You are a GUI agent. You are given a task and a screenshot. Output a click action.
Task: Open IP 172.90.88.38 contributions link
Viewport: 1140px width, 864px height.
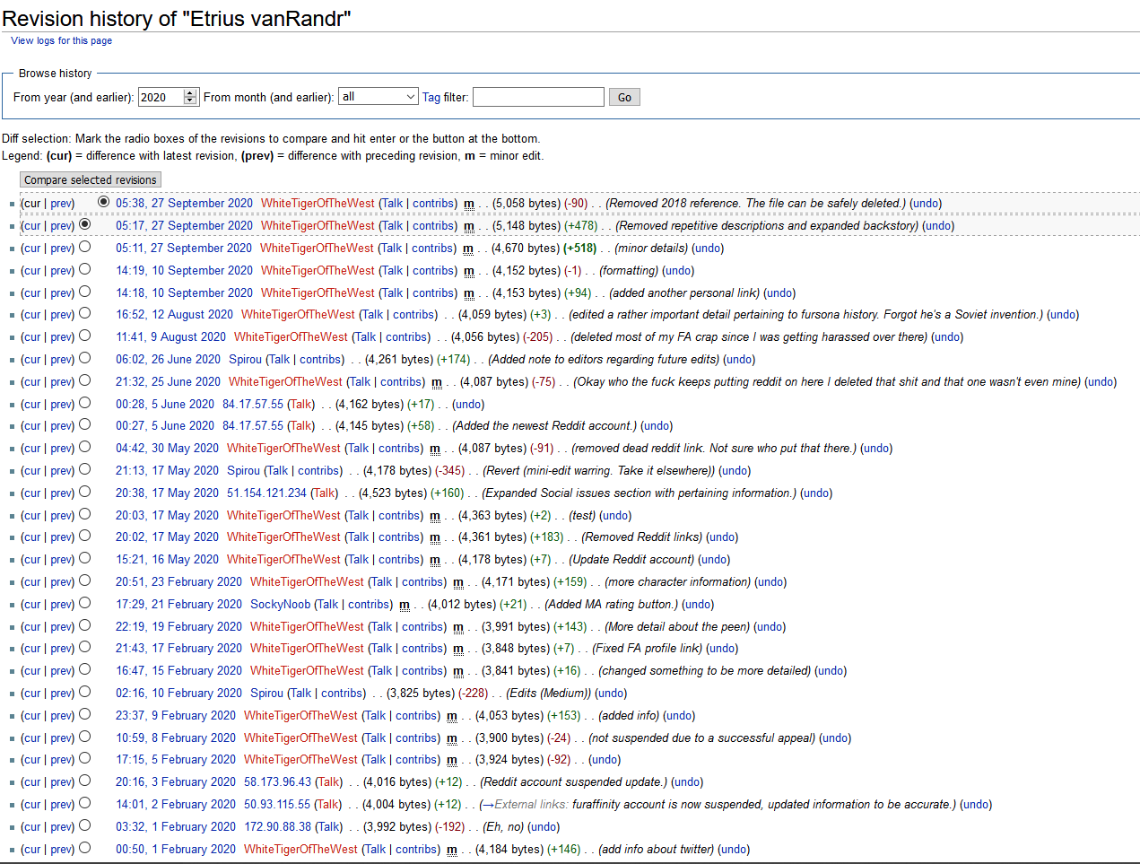pos(278,827)
